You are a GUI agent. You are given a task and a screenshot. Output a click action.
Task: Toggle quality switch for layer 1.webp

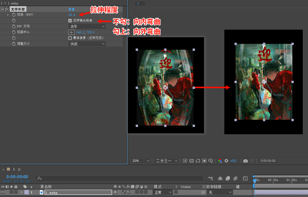pos(124,192)
